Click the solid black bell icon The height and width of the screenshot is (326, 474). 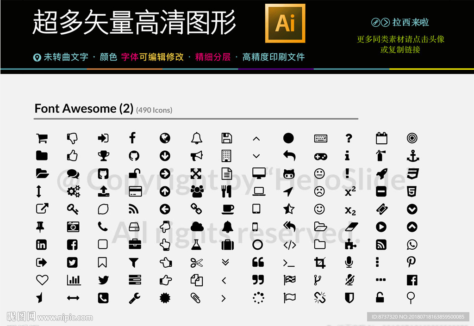227,227
